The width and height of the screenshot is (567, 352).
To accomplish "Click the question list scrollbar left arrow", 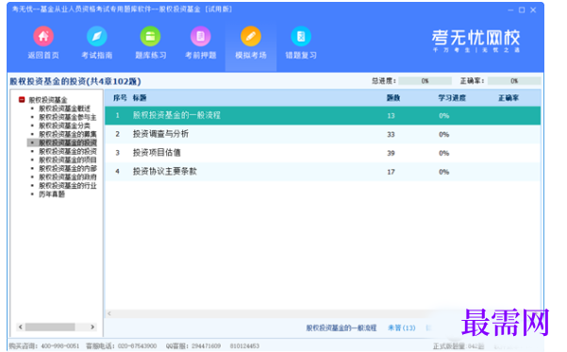I will (x=109, y=313).
